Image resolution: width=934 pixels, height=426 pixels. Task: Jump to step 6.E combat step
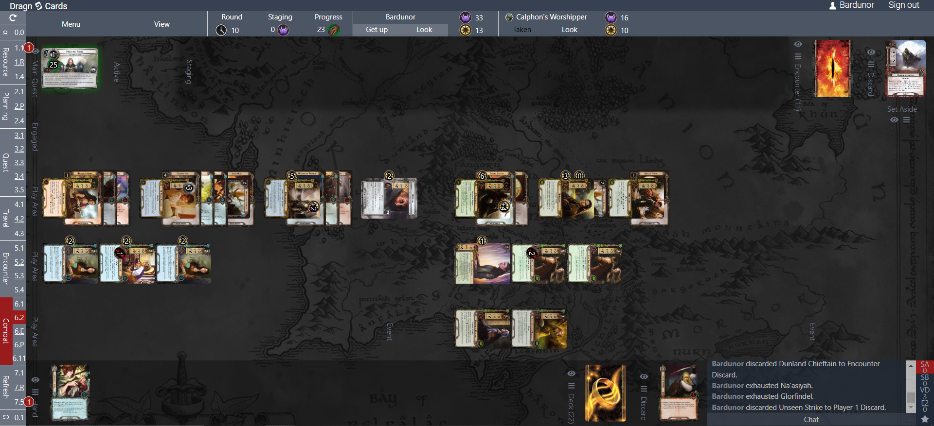click(19, 331)
